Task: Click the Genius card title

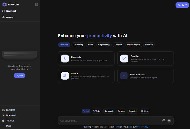Action: [x=75, y=74]
